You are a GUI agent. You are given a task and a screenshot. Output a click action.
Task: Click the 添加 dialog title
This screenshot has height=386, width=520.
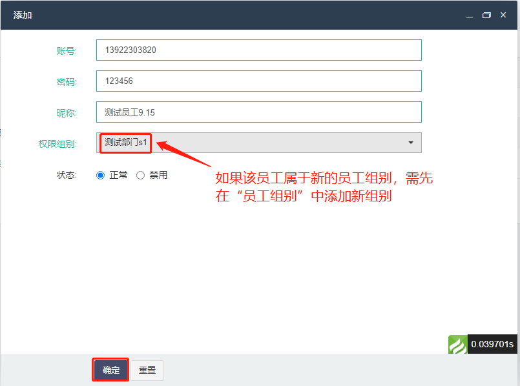(23, 15)
